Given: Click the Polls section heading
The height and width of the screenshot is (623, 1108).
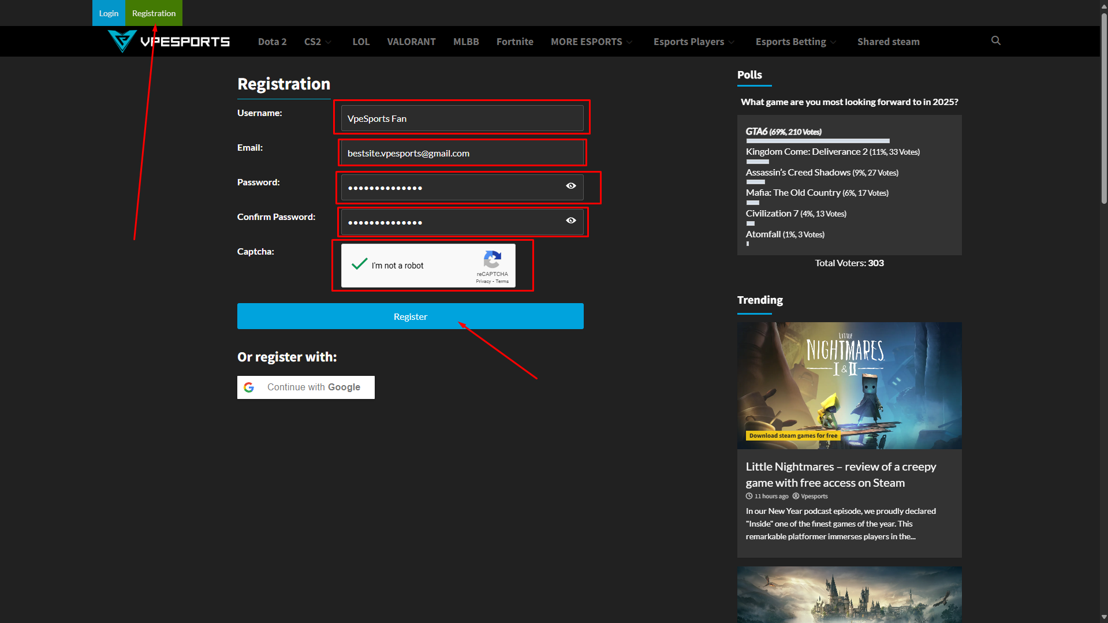Looking at the screenshot, I should pos(749,75).
